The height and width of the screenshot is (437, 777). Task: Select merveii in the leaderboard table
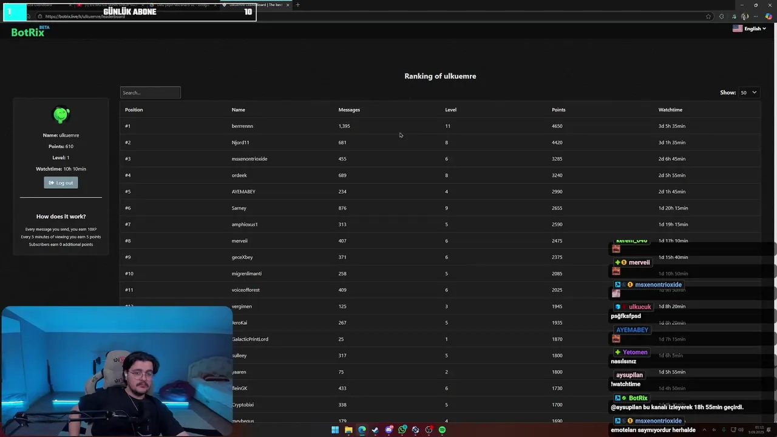click(x=239, y=241)
